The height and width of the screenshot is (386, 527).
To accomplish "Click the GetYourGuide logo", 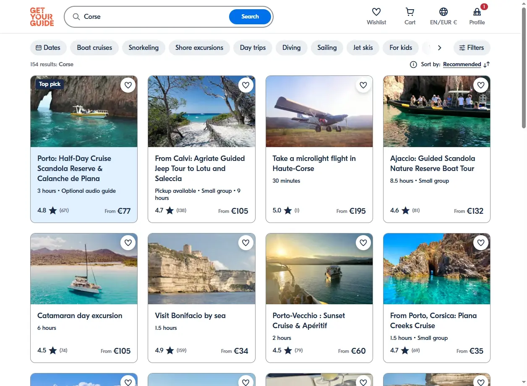I will [42, 17].
